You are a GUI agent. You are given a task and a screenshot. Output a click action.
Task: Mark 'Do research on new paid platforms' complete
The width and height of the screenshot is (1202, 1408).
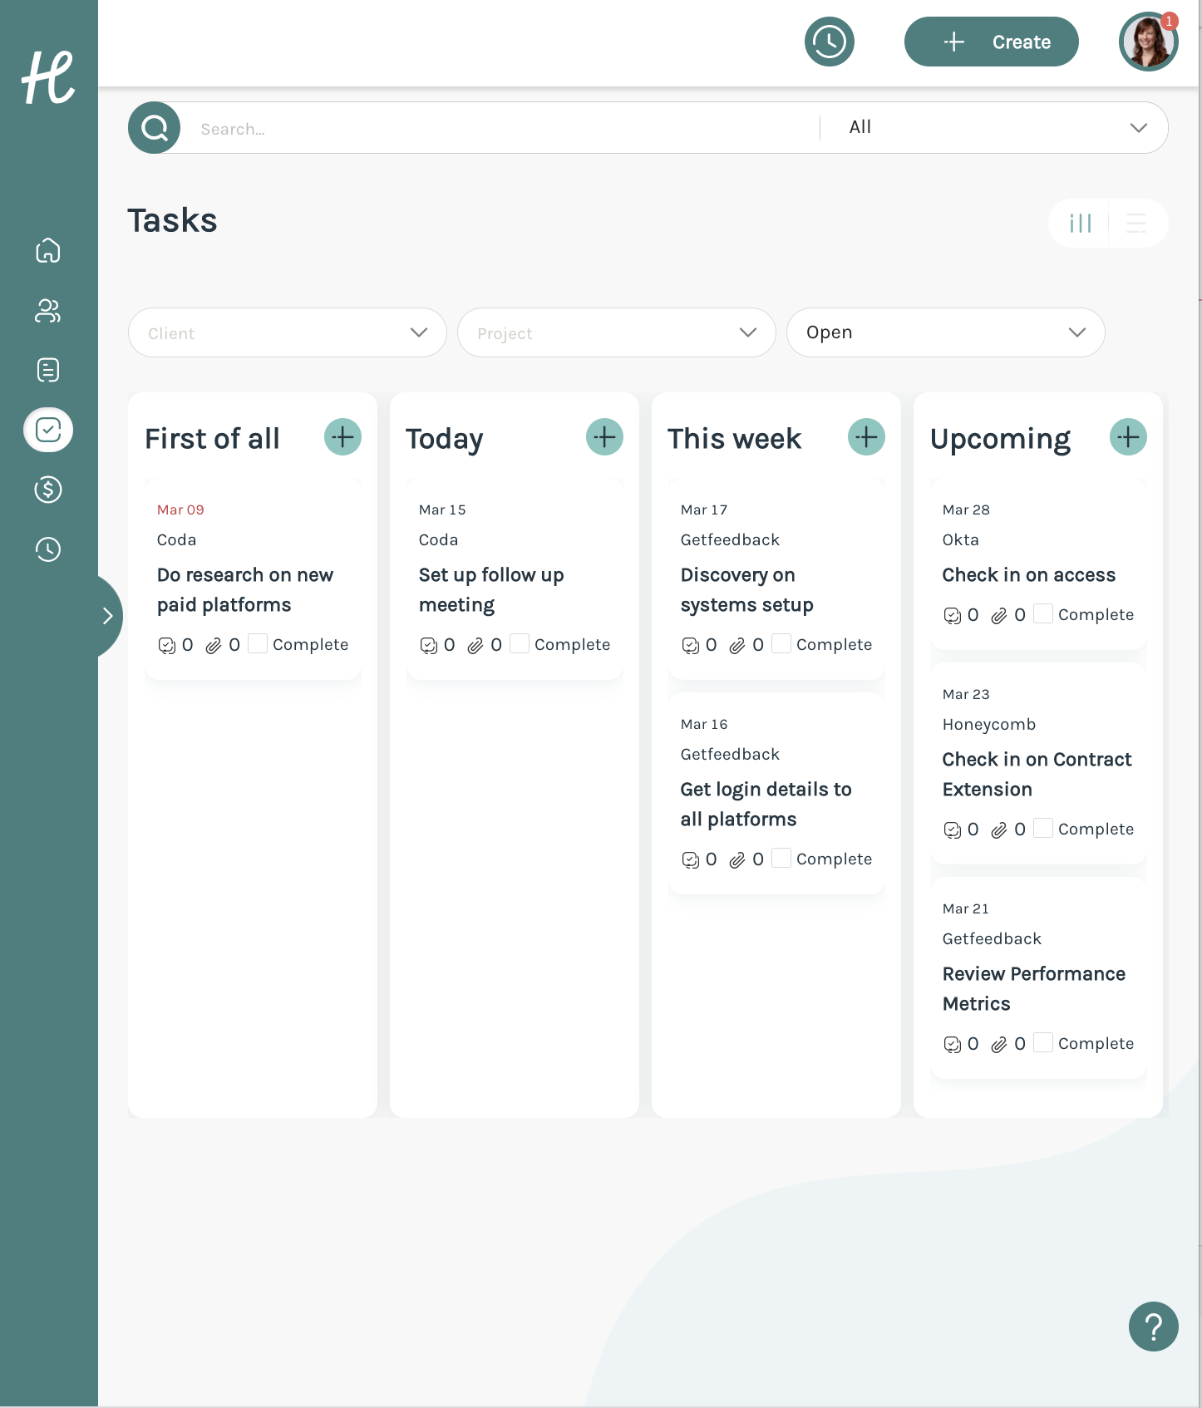point(258,643)
